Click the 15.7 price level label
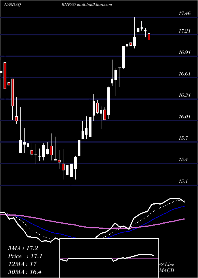This screenshot has width=198, height=278. 183,138
